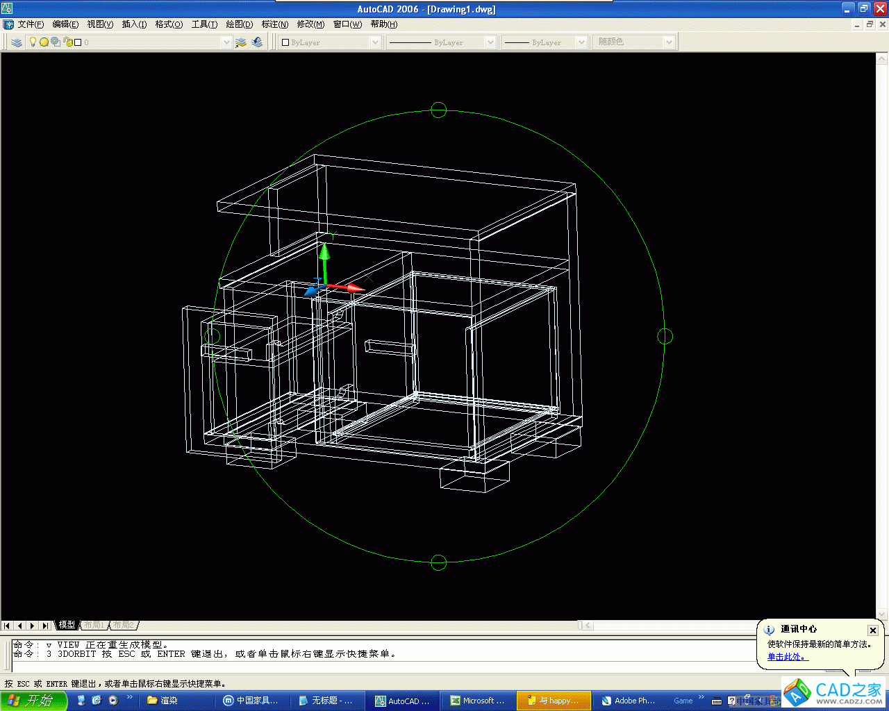Click the Make Object's Layer Current icon

click(x=241, y=42)
